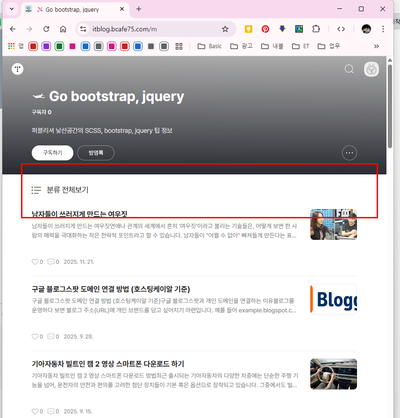The width and height of the screenshot is (400, 418).
Task: Open the code brackets devtools icon
Action: tap(341, 29)
